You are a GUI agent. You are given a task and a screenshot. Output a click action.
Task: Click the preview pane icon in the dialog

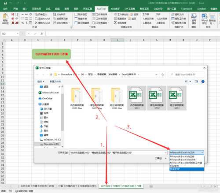[x=196, y=82]
